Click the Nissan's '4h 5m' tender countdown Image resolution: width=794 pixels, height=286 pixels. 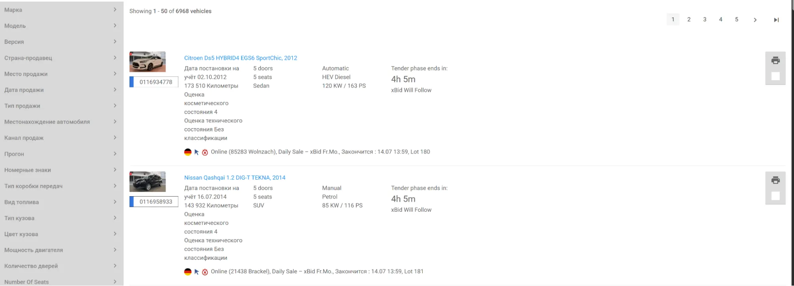click(403, 199)
